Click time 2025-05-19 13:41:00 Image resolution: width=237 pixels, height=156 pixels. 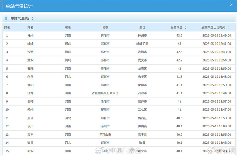pyautogui.click(x=217, y=44)
